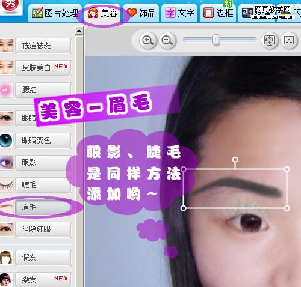Open the 图片处理 tab
The height and width of the screenshot is (287, 301).
(55, 13)
